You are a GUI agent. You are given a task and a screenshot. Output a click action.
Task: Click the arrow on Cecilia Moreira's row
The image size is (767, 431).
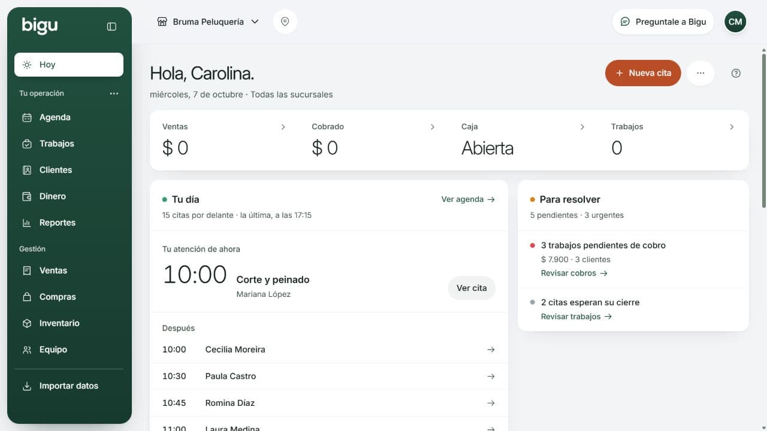coord(491,350)
